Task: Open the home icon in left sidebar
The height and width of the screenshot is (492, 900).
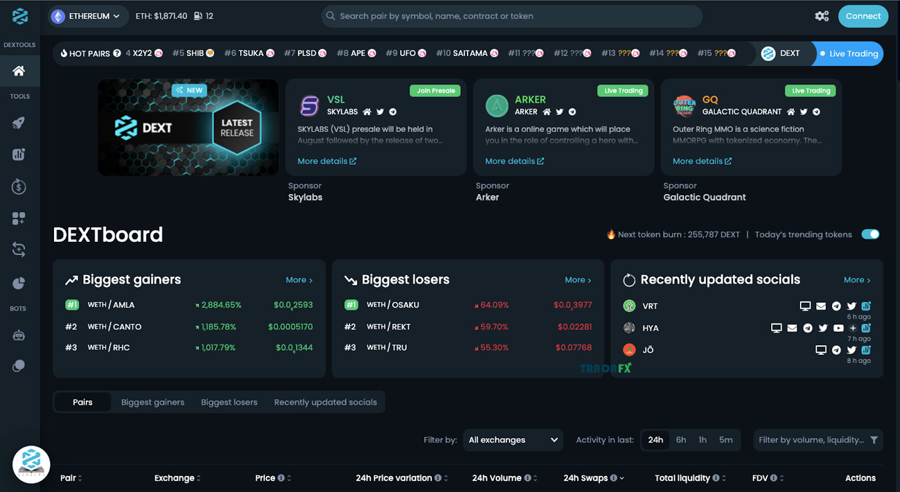Action: pos(19,71)
